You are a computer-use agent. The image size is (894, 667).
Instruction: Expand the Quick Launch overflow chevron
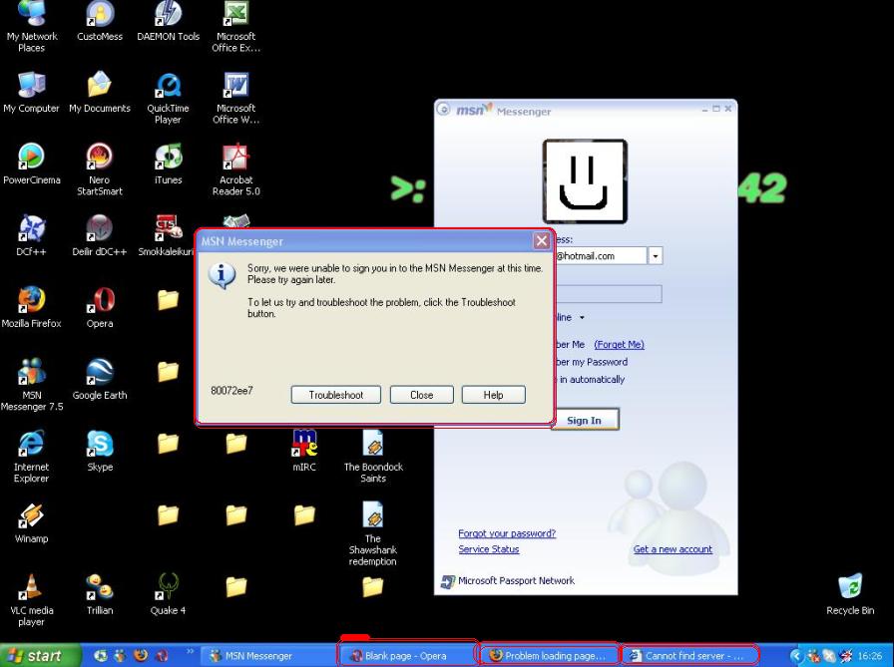pos(190,651)
